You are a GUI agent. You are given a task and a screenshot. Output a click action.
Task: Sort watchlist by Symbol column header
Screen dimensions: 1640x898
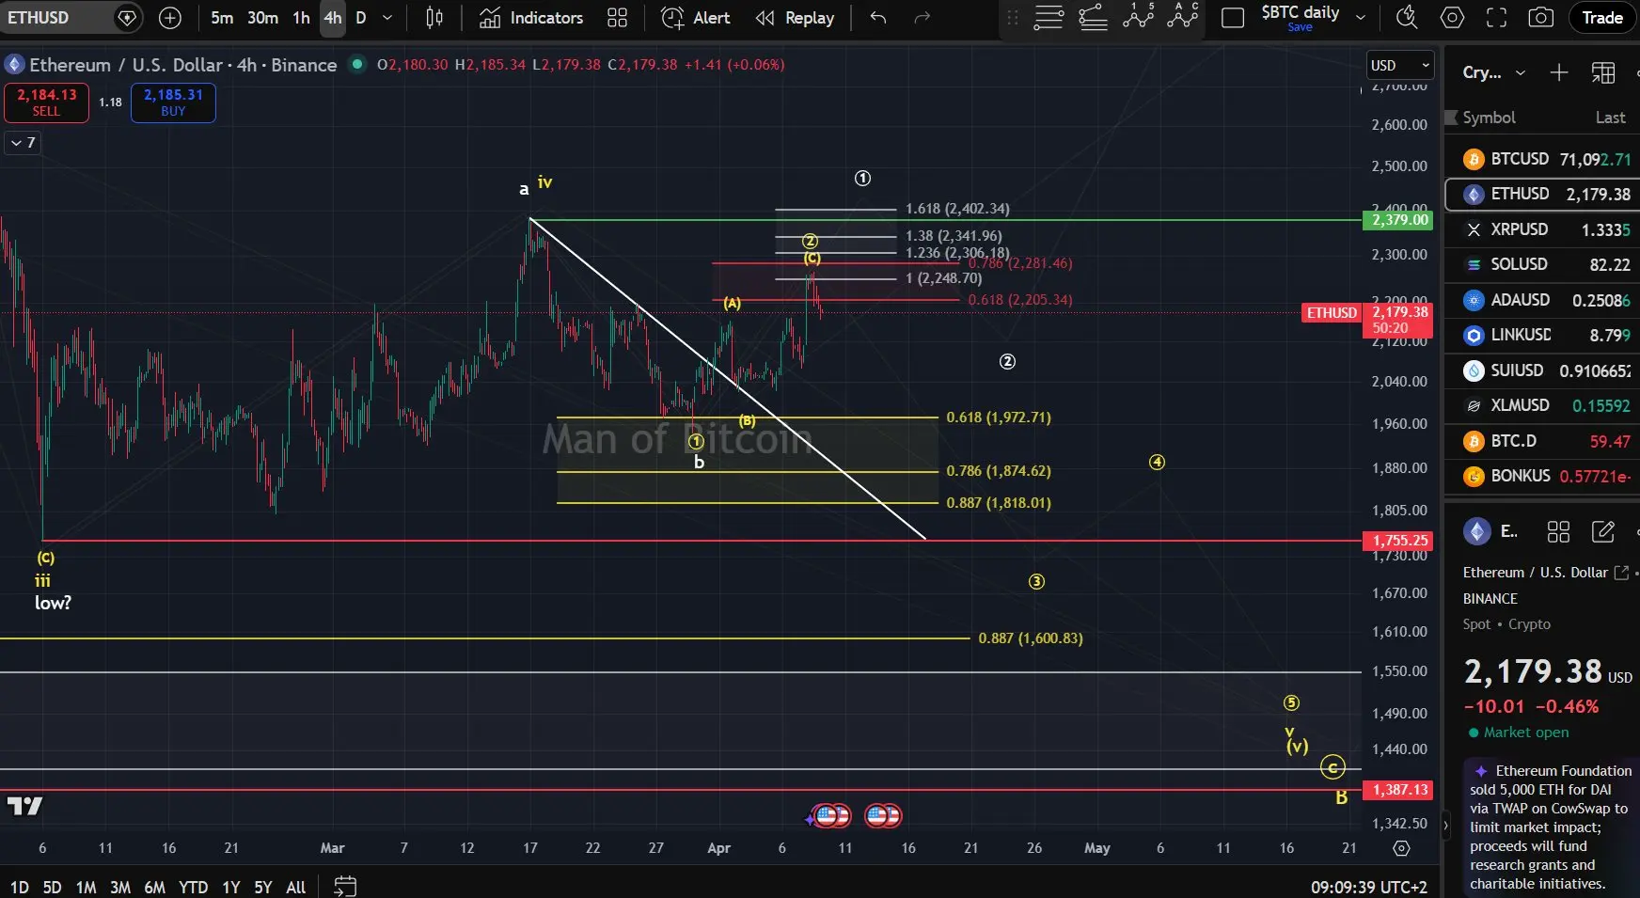tap(1489, 118)
